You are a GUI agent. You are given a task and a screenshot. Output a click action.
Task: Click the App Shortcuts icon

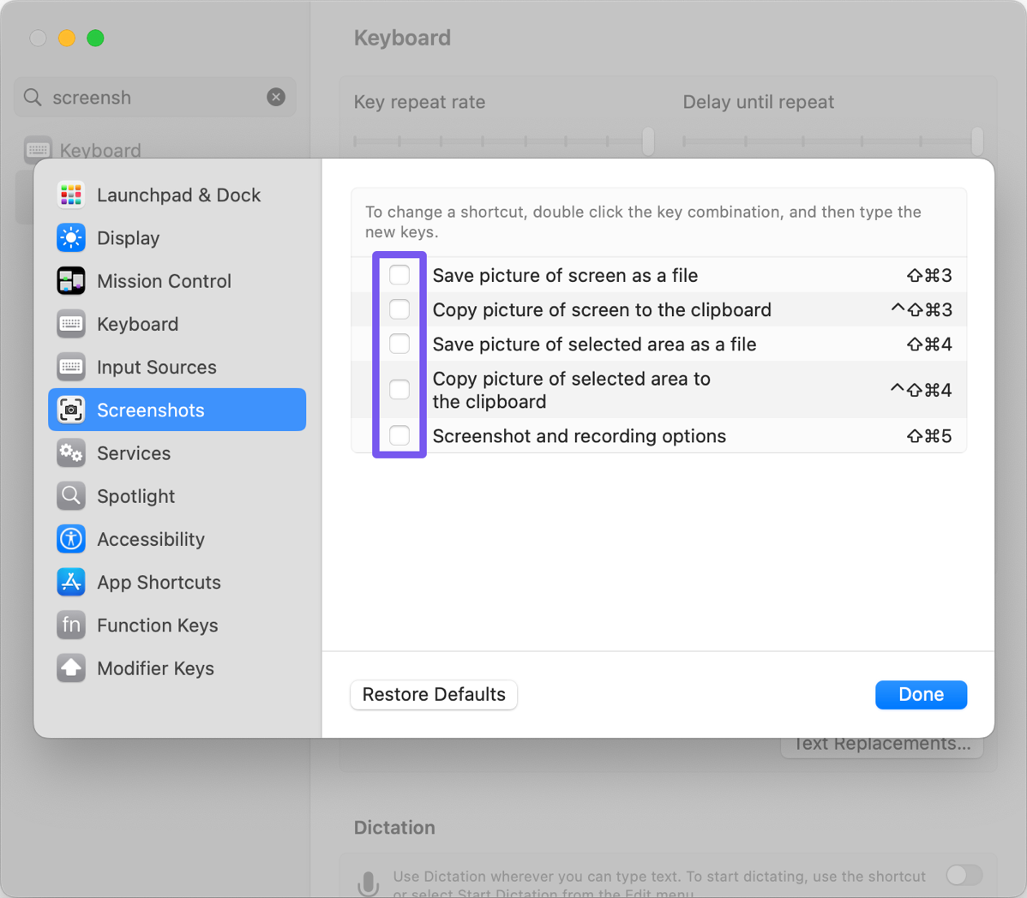click(71, 582)
